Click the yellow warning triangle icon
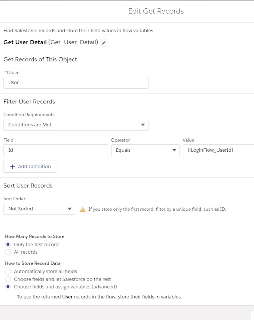This screenshot has width=254, height=320. pos(83,209)
